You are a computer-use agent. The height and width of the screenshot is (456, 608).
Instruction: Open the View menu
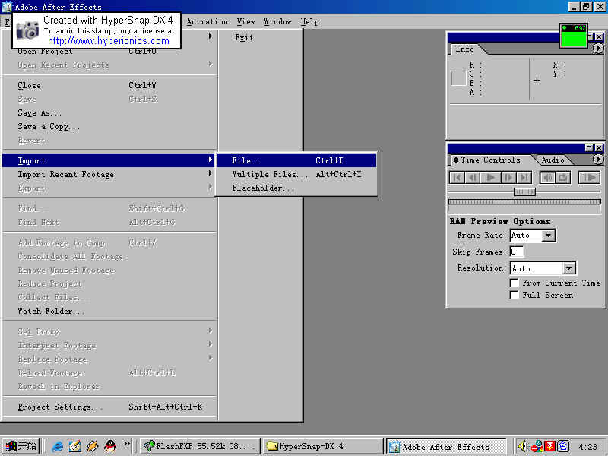click(x=245, y=22)
